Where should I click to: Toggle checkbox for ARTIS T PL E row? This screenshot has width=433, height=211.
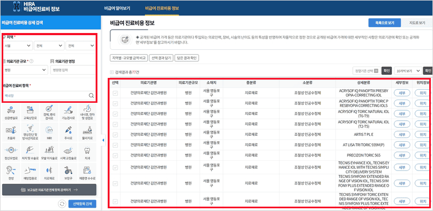(x=115, y=135)
